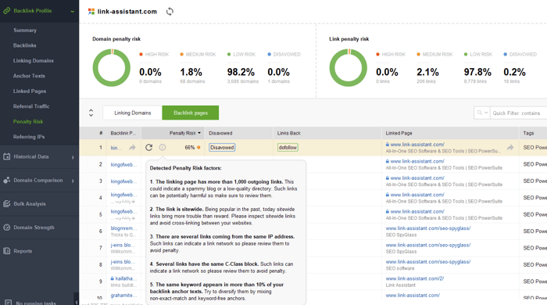Click the link-assistant.com project logo icon
Image resolution: width=547 pixels, height=305 pixels.
(91, 12)
